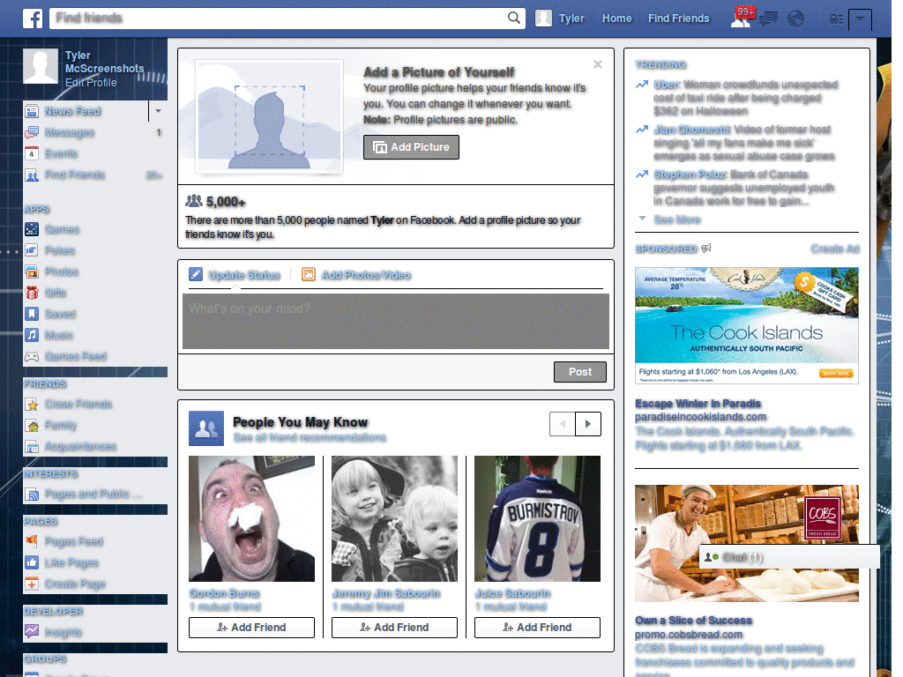This screenshot has width=903, height=677.
Task: Click the Add Picture button
Action: tap(411, 147)
